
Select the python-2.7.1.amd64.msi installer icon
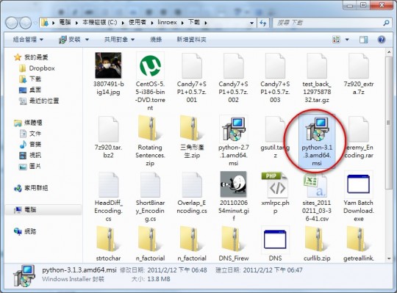coord(234,129)
